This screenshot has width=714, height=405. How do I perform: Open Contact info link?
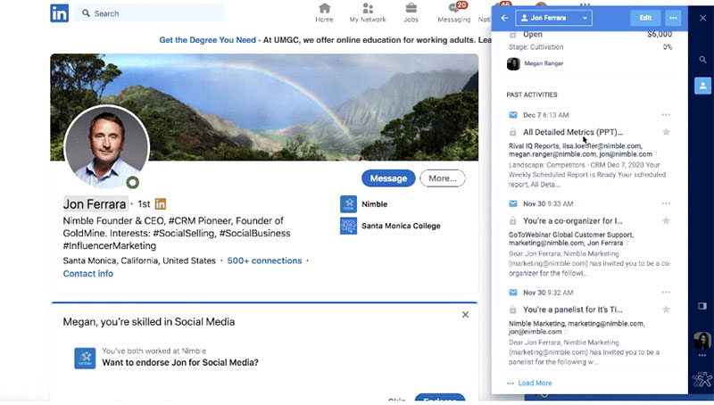[x=87, y=274]
